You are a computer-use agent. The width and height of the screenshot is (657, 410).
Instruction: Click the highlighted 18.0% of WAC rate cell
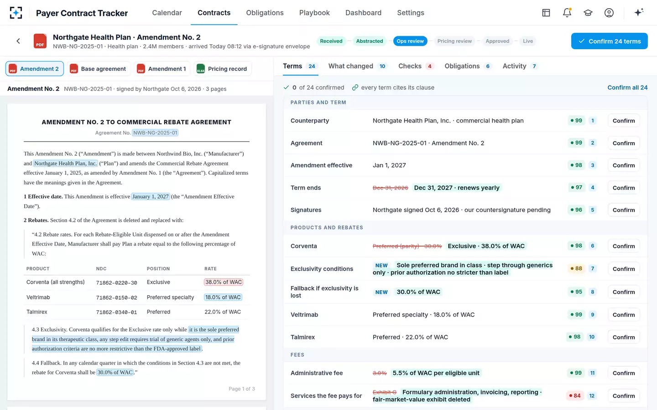(223, 297)
